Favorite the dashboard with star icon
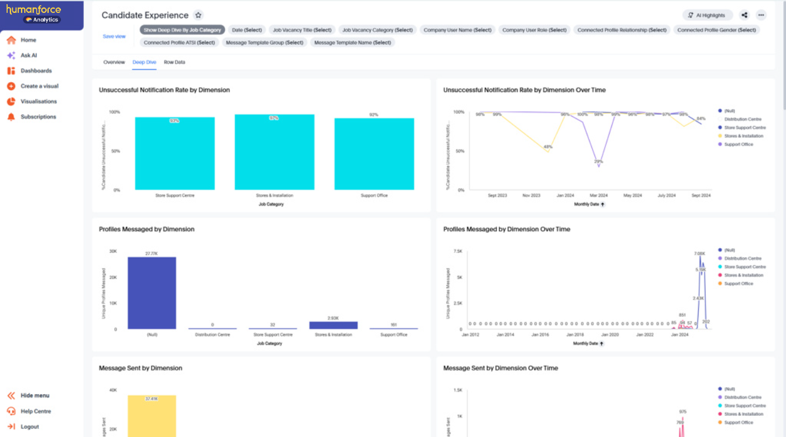The height and width of the screenshot is (437, 786). pos(199,15)
